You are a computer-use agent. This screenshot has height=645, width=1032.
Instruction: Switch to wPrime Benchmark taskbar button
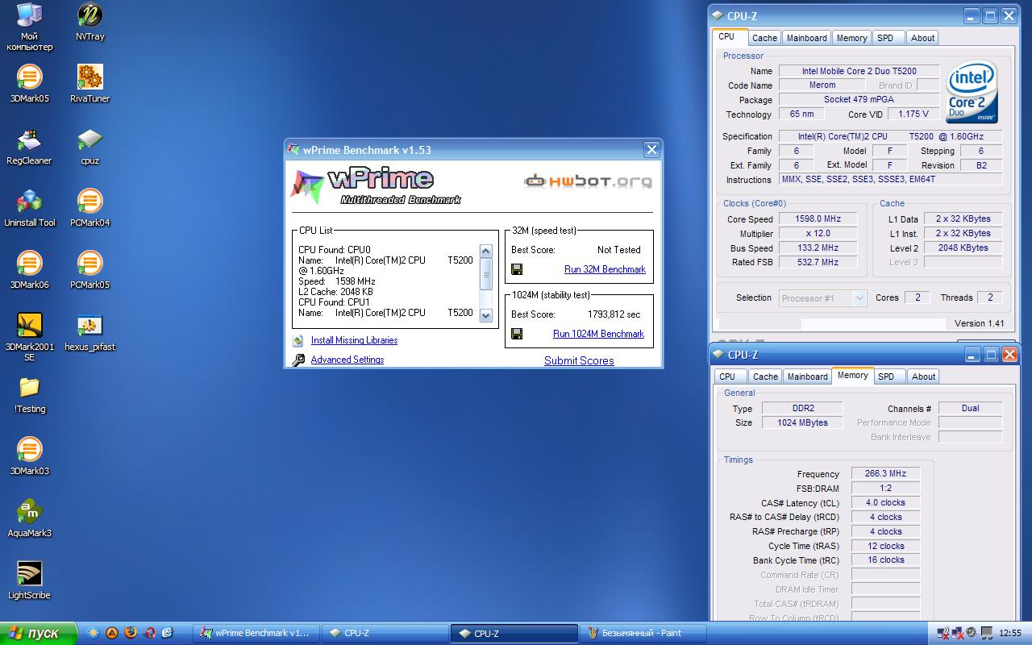pyautogui.click(x=258, y=633)
